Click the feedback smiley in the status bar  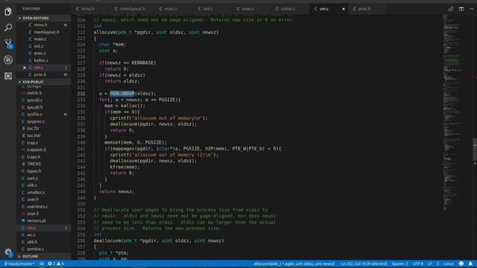[x=461, y=264]
